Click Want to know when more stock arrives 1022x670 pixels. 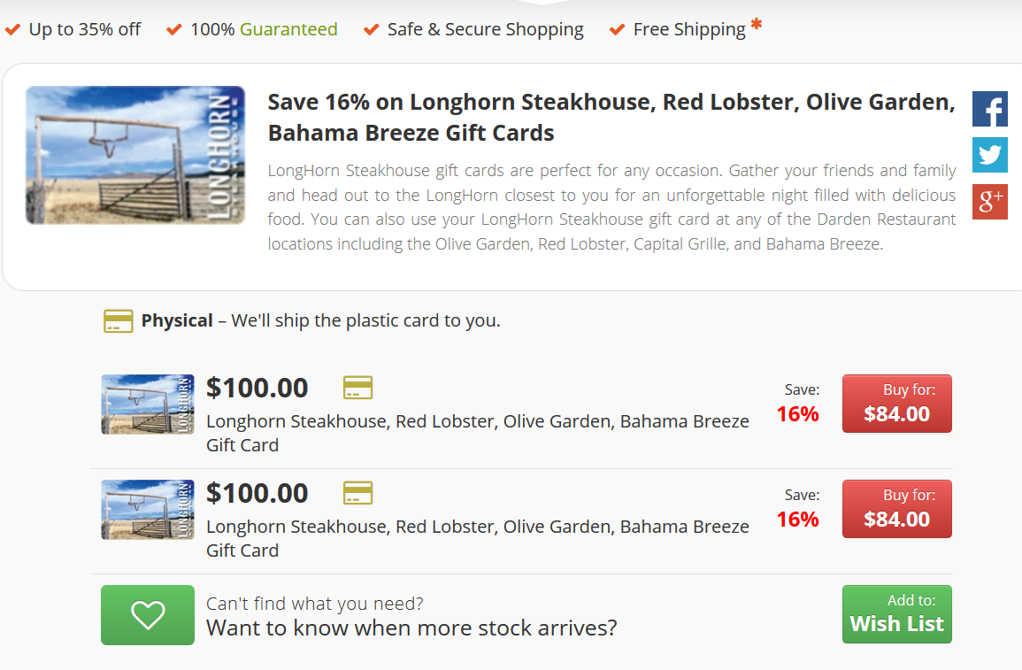tap(411, 628)
